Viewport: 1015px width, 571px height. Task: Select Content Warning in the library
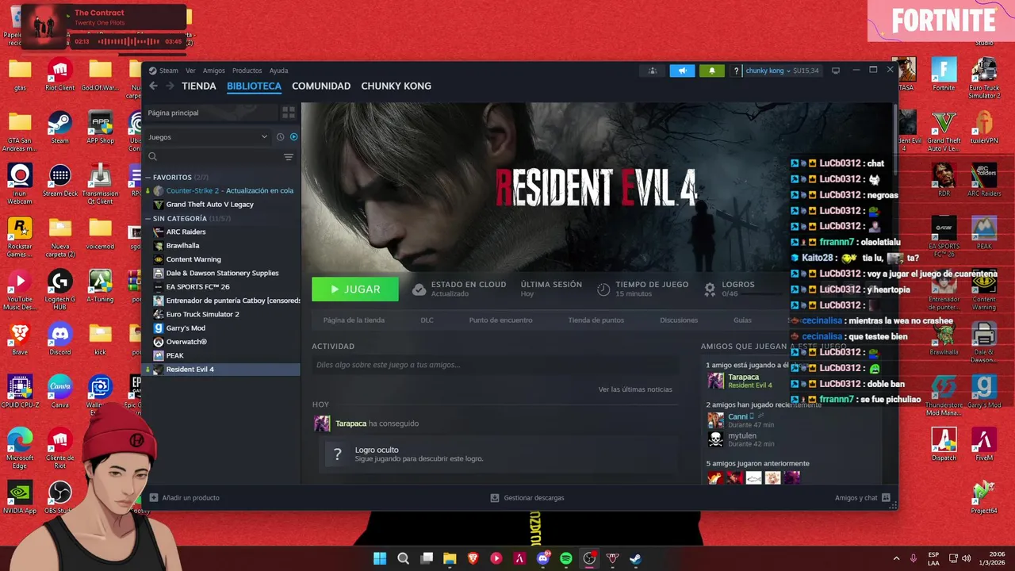pos(222,259)
